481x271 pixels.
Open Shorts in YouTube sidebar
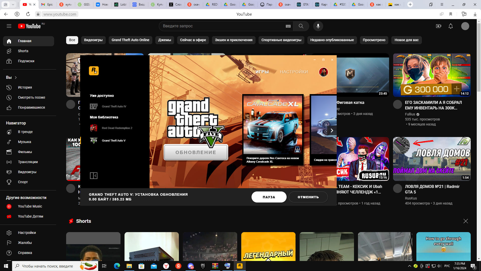29,51
